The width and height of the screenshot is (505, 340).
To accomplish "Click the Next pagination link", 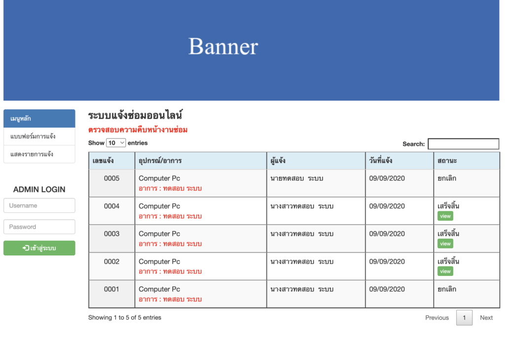I will point(486,318).
